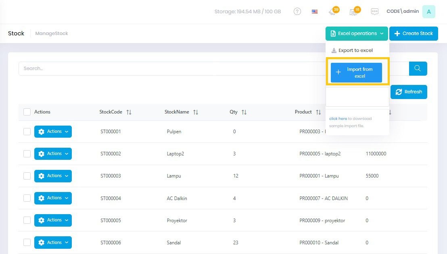Tick the select-all checkbox in header
This screenshot has width=447, height=254.
pos(27,112)
